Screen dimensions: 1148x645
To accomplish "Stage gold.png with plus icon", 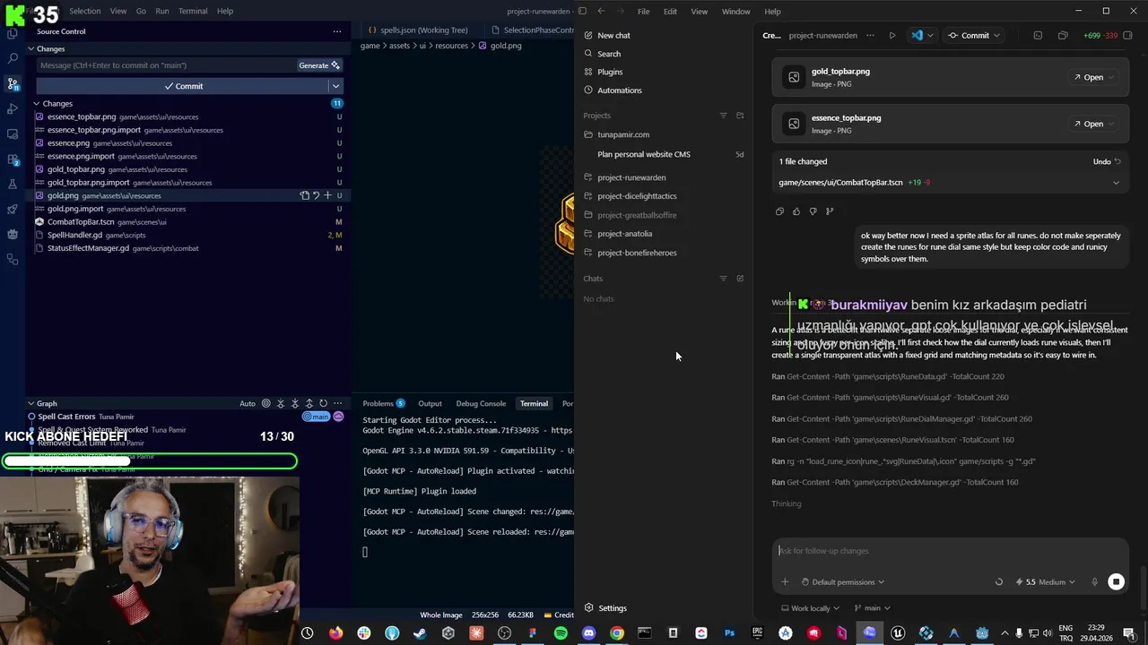I will pyautogui.click(x=327, y=195).
